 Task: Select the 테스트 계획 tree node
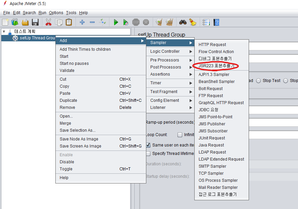pyautogui.click(x=25, y=32)
